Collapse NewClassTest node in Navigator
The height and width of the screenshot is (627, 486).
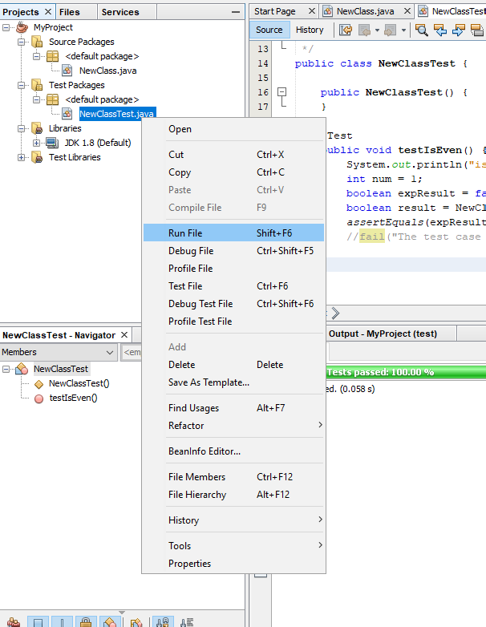pos(6,369)
